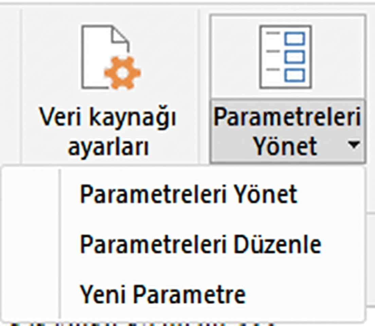Open the split-button arrow under Parametreleri Yönet
375x326 pixels.
354,144
